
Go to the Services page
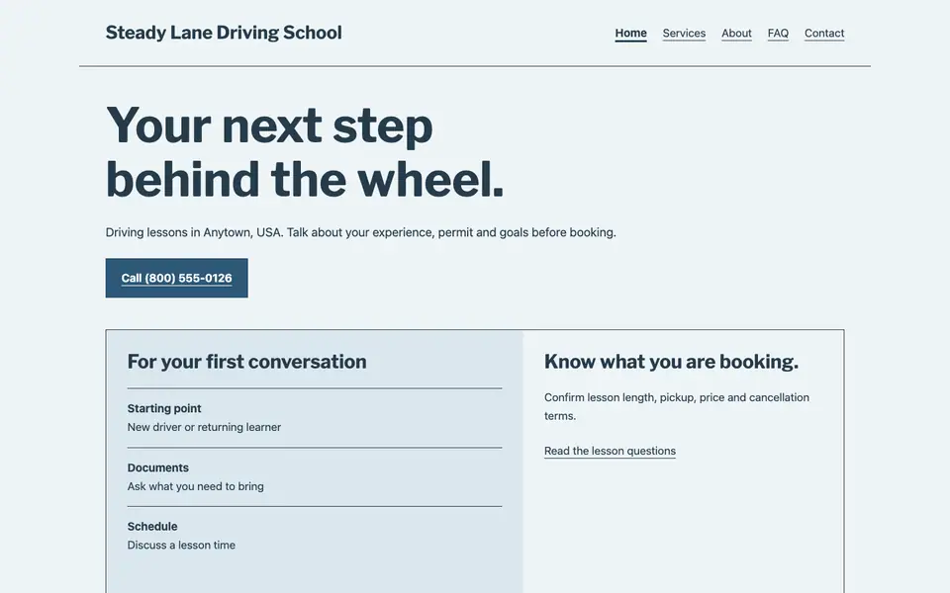tap(684, 34)
